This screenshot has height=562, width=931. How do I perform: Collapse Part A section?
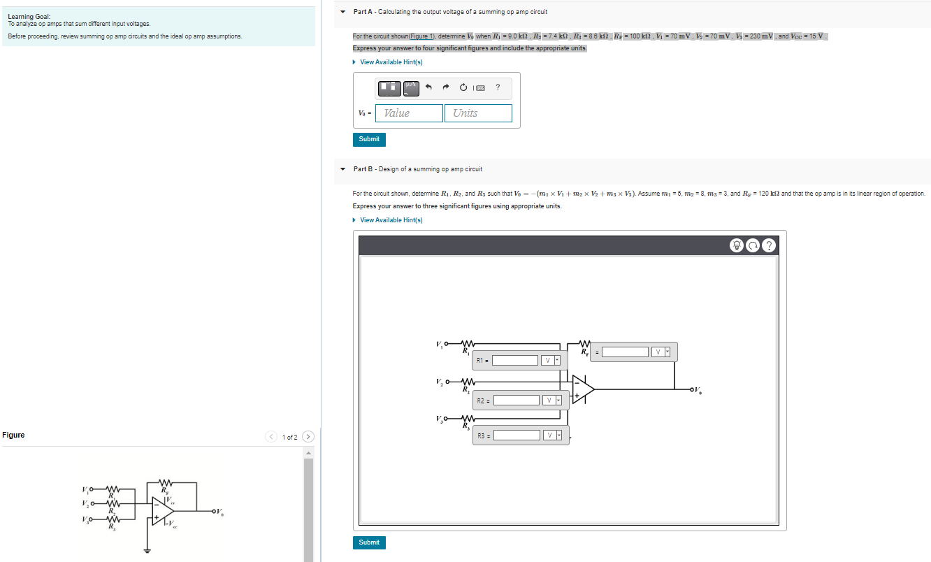tap(342, 12)
